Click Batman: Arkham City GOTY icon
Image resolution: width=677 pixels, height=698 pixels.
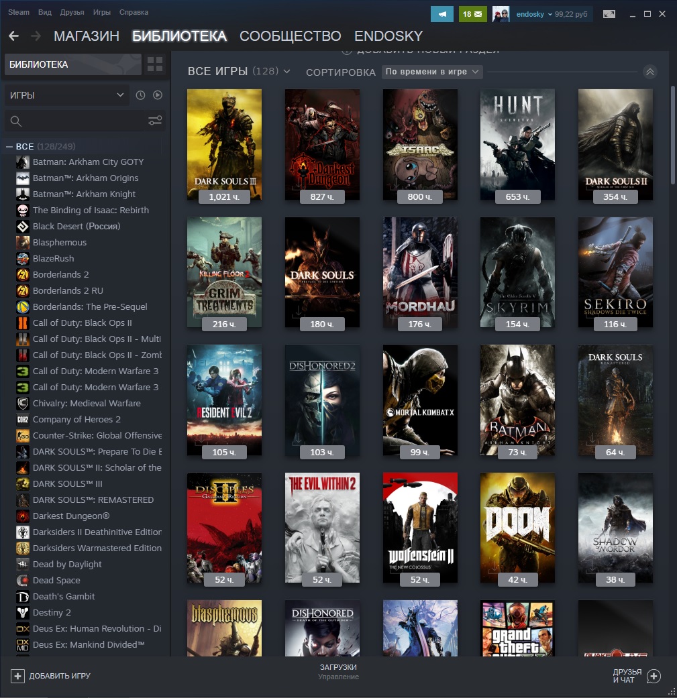pos(23,162)
